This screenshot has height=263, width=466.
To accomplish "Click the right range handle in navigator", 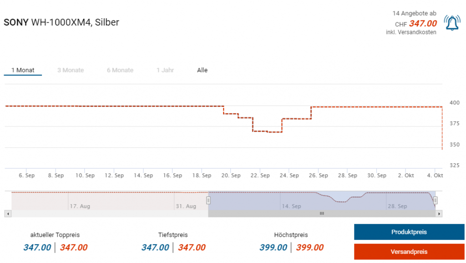I will click(x=436, y=200).
